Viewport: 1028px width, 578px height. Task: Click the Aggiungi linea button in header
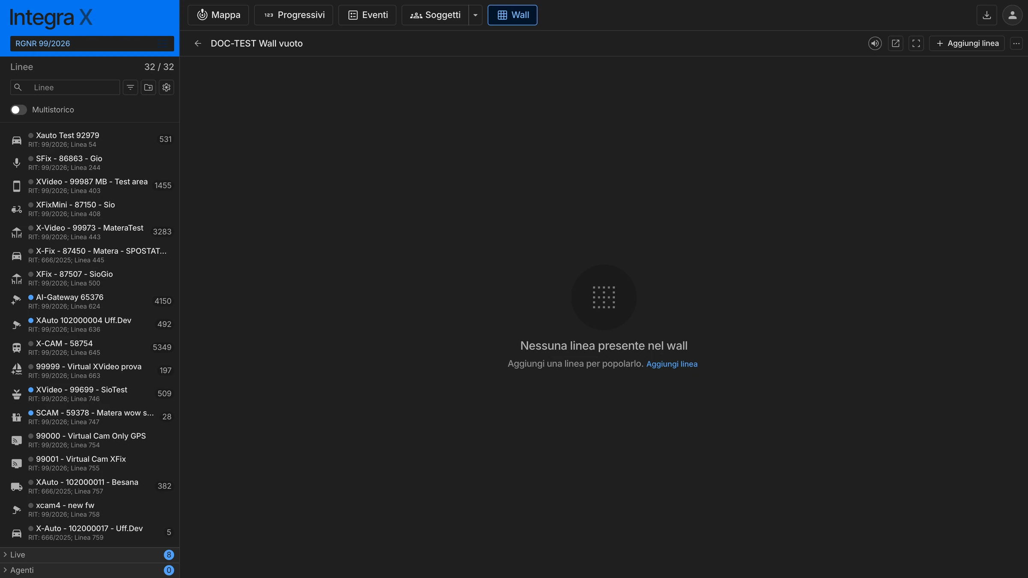pyautogui.click(x=967, y=43)
